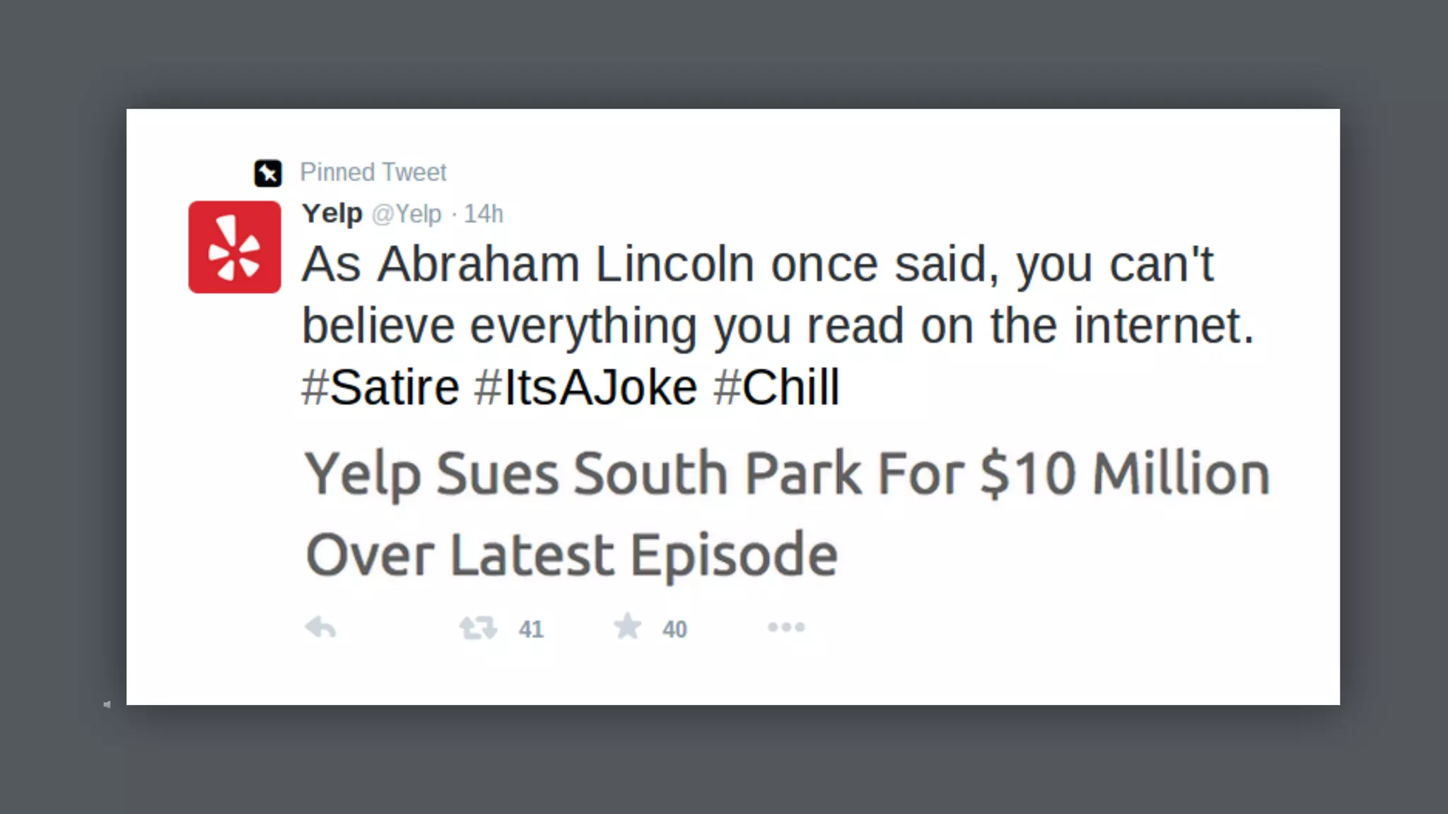Favorite the tweet with the star icon
Image resolution: width=1448 pixels, height=814 pixels.
[627, 627]
